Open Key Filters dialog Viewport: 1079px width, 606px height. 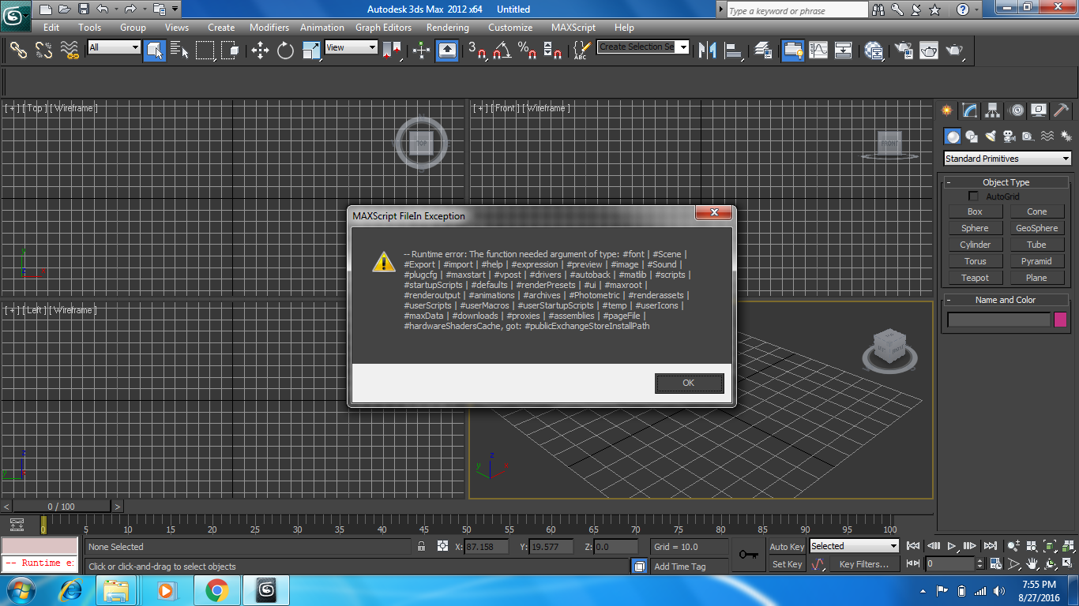tap(863, 564)
